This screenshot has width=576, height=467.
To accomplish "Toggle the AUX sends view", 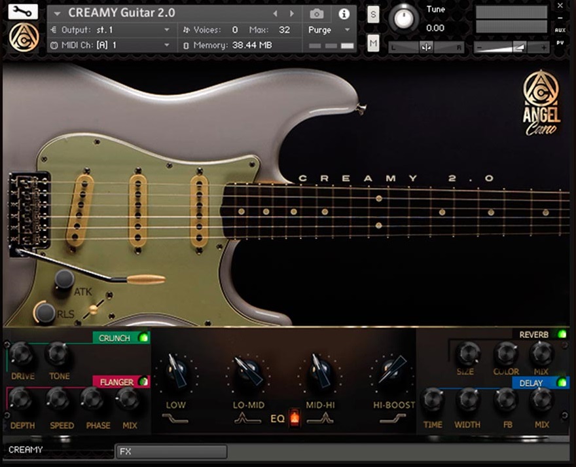I will 560,30.
